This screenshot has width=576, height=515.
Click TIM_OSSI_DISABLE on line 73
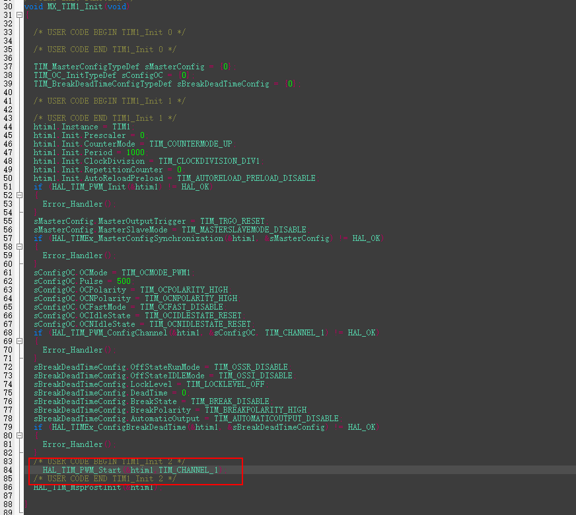[256, 376]
